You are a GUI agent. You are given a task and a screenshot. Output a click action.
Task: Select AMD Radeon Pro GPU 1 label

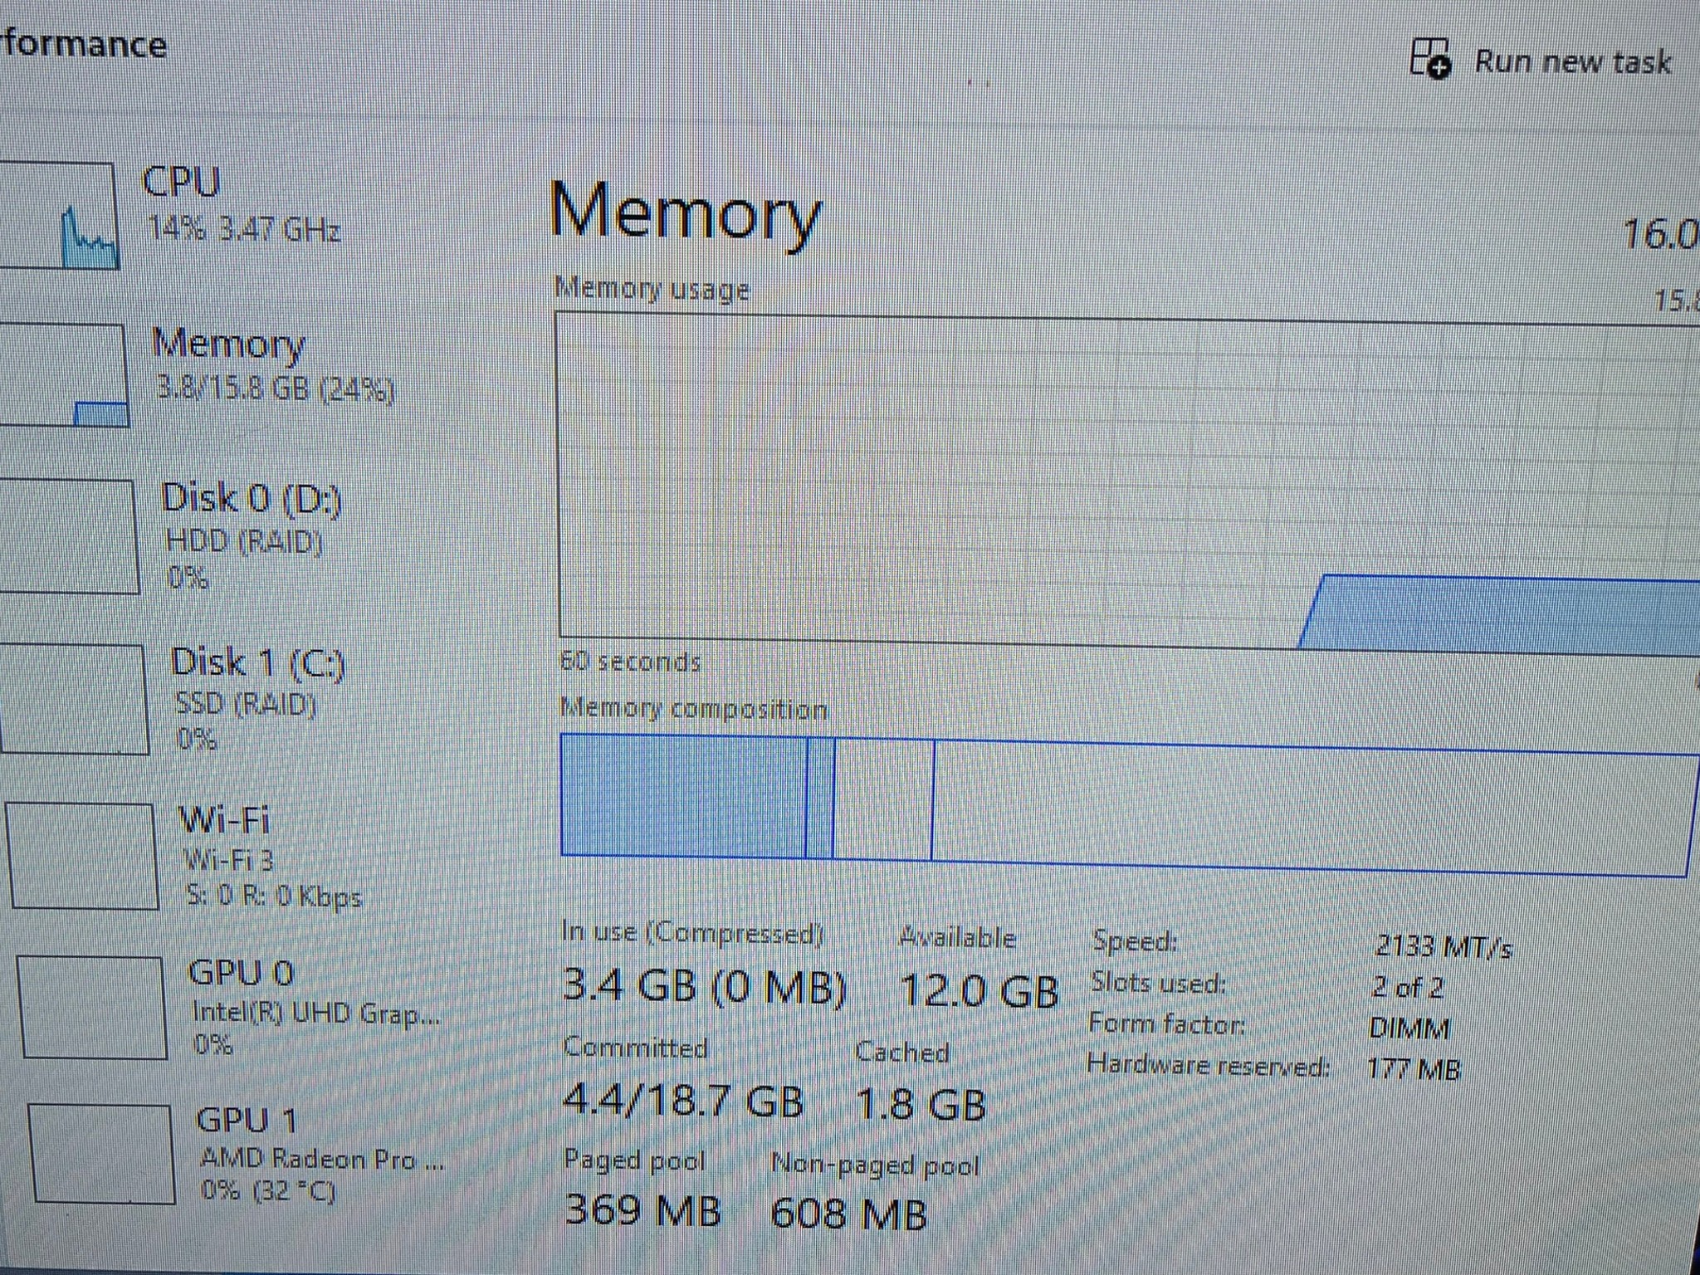322,1154
